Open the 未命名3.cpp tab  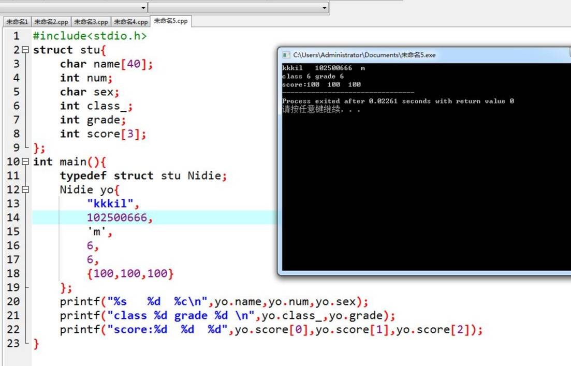91,22
